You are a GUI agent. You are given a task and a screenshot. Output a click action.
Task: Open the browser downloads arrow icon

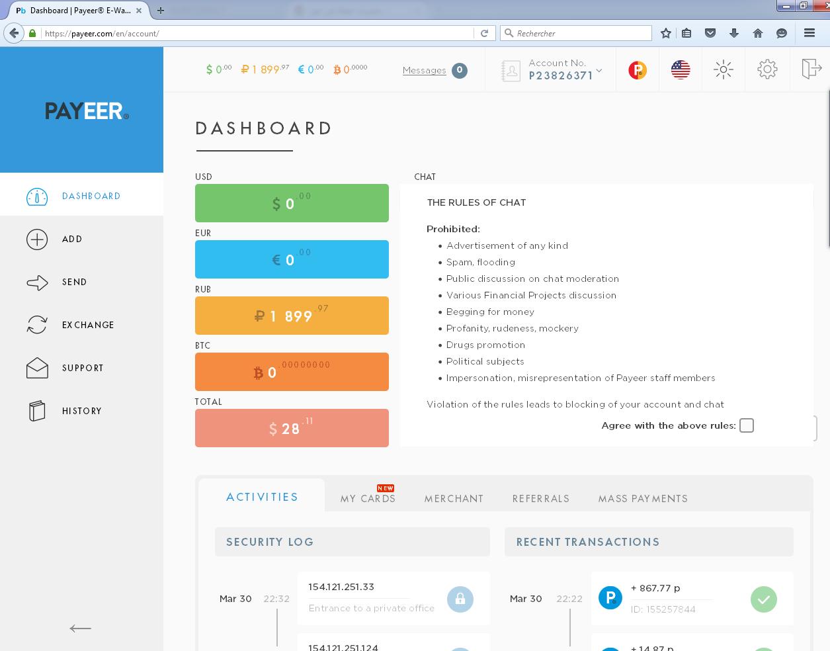[x=734, y=33]
